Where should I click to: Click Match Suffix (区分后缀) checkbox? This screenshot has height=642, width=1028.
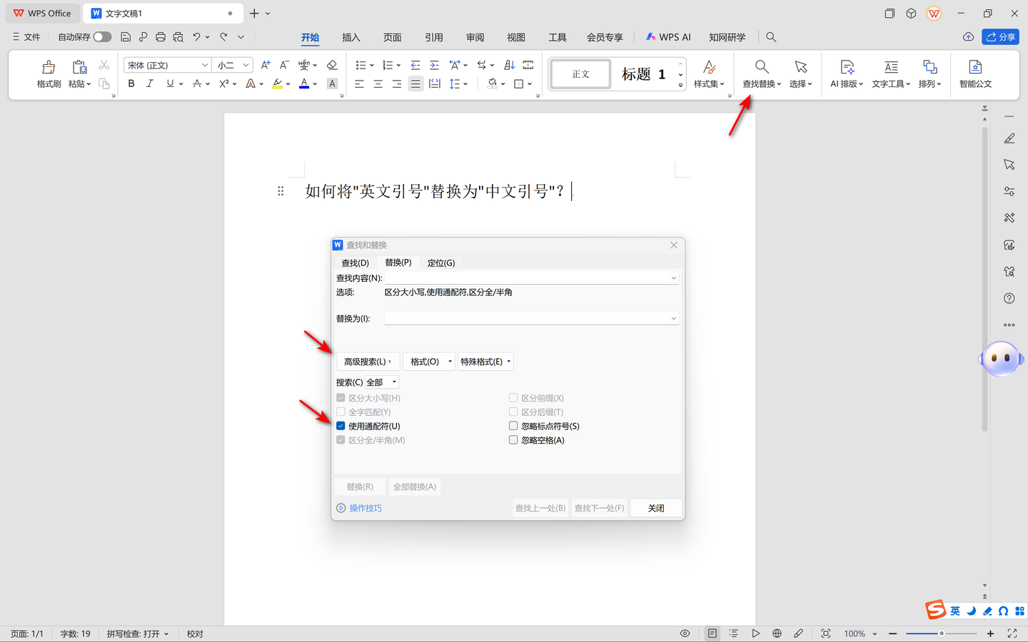pos(513,412)
